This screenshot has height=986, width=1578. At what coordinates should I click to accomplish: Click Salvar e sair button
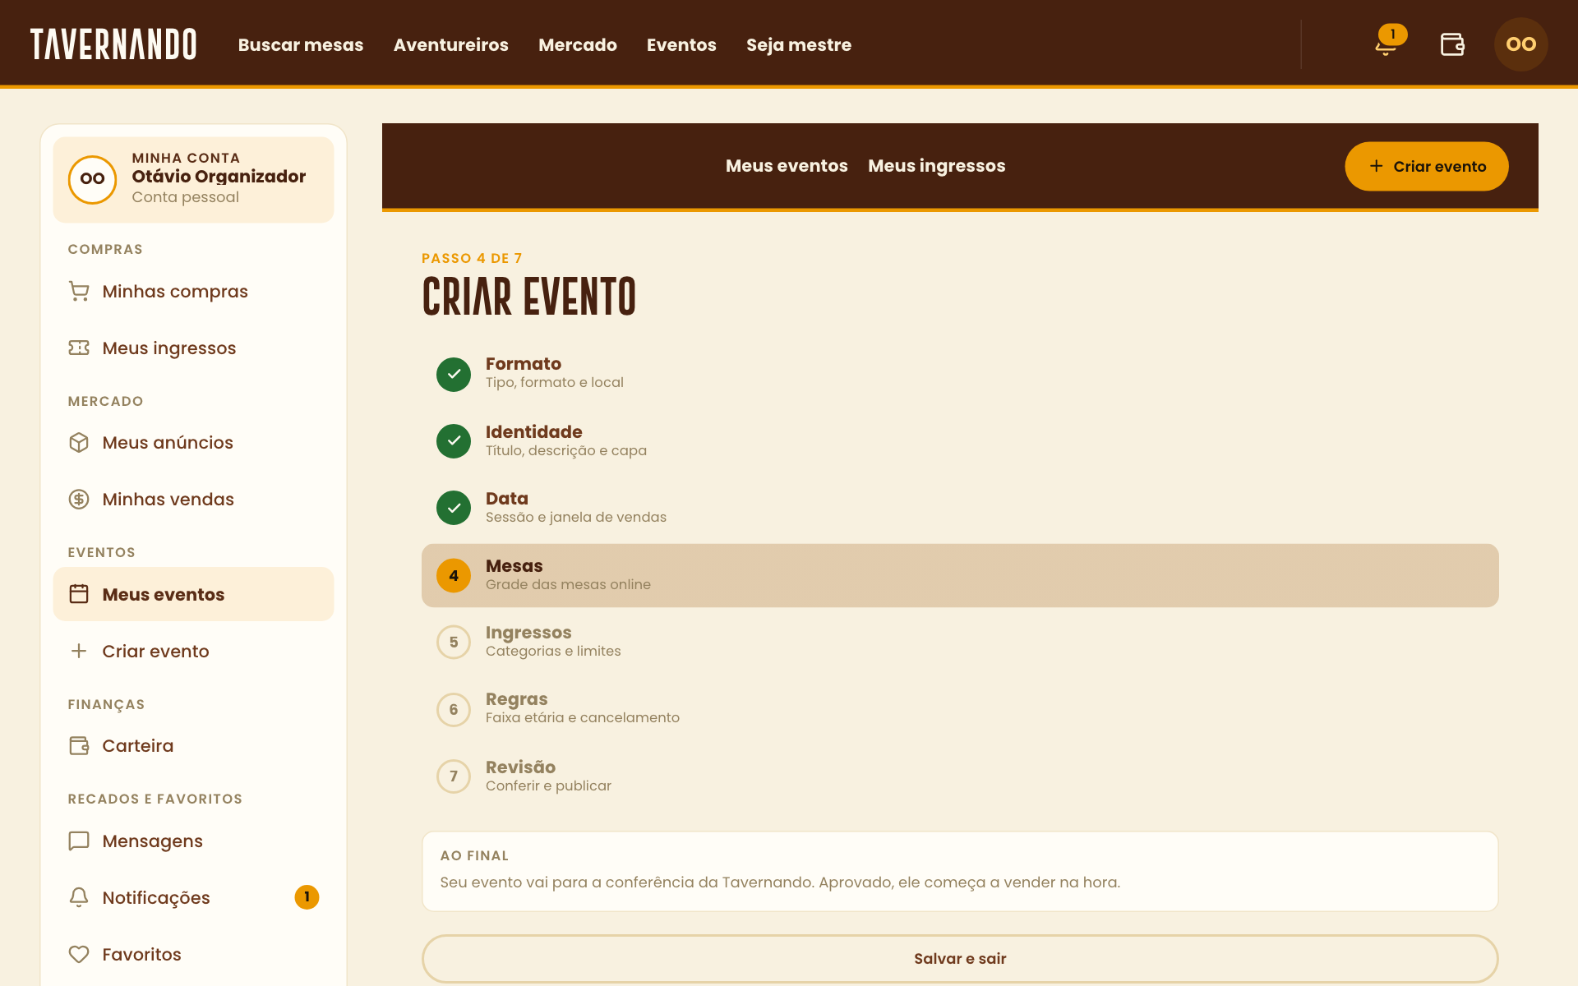(960, 959)
